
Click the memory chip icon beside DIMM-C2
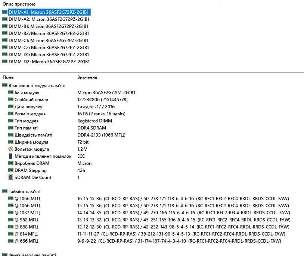[x=4, y=47]
